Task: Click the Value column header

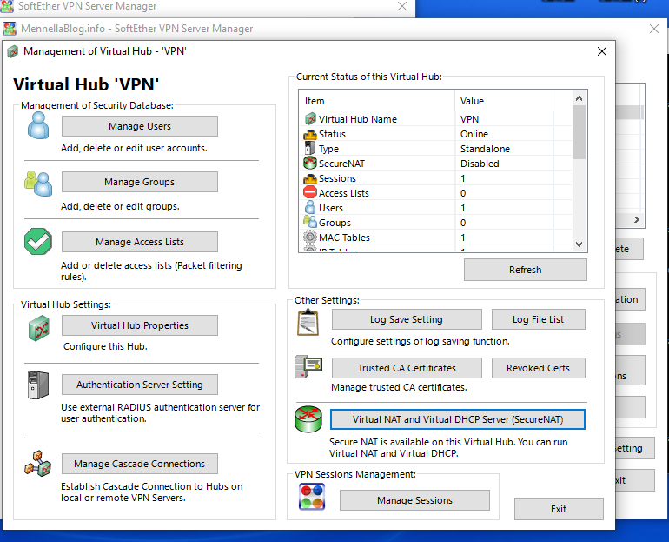Action: click(x=504, y=101)
